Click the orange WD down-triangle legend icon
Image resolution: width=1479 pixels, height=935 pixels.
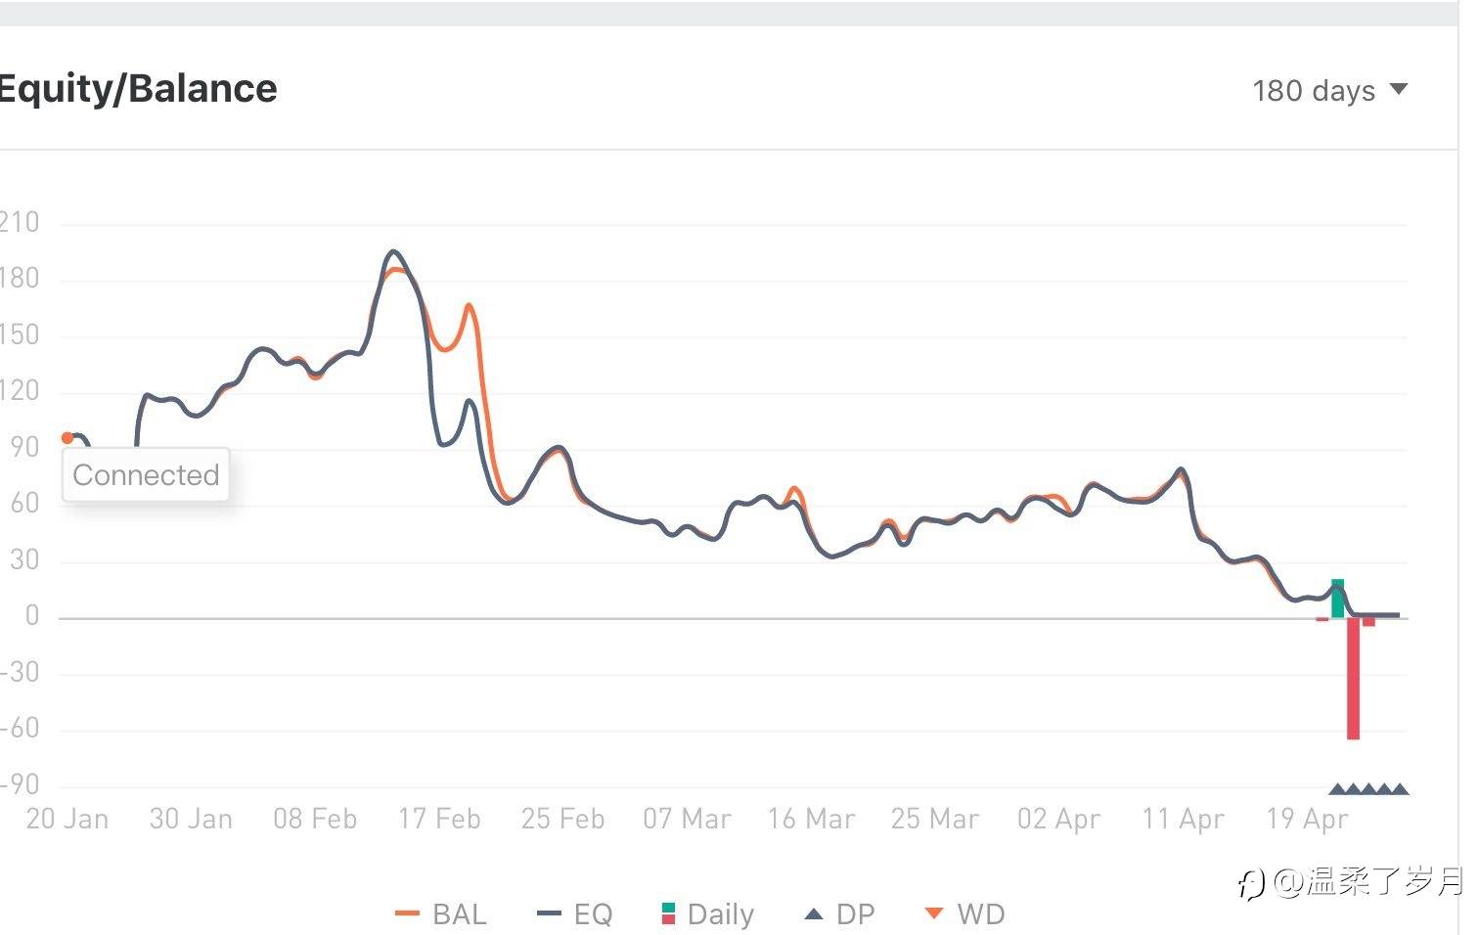934,913
